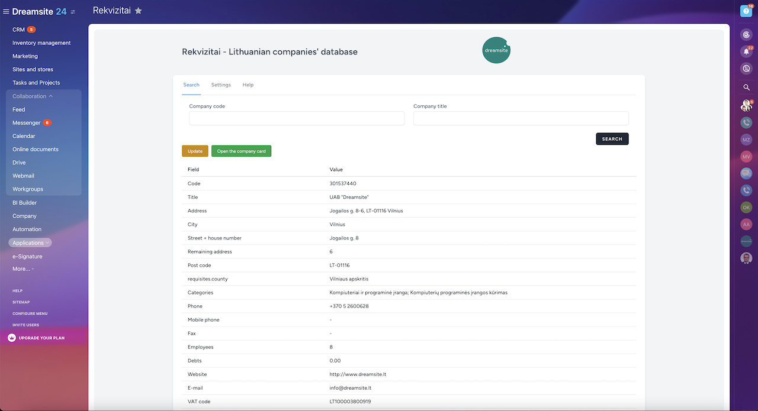Click the search magnifier in right sidebar
Image resolution: width=758 pixels, height=411 pixels.
[746, 88]
